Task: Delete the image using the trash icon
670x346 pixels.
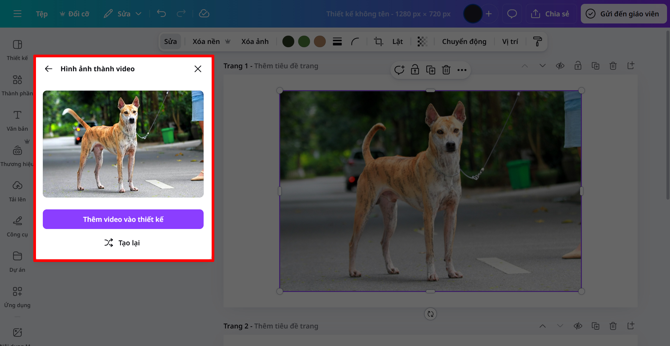Action: point(446,70)
